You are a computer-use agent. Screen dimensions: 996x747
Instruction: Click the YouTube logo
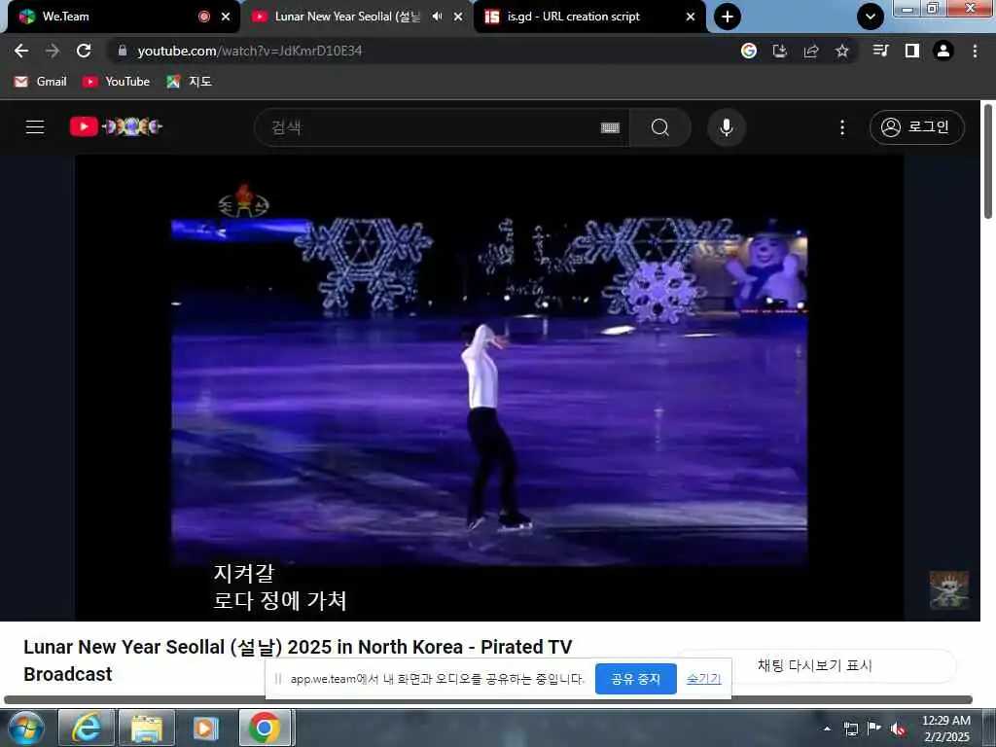point(117,127)
